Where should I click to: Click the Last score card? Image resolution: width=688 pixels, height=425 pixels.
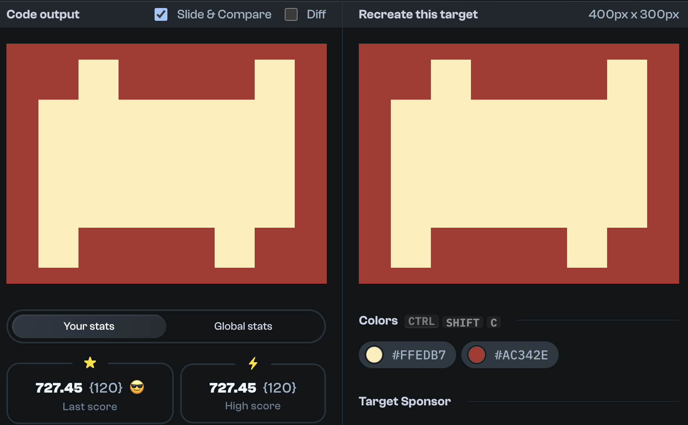pos(90,394)
